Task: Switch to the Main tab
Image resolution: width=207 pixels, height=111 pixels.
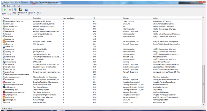Action: coord(4,14)
